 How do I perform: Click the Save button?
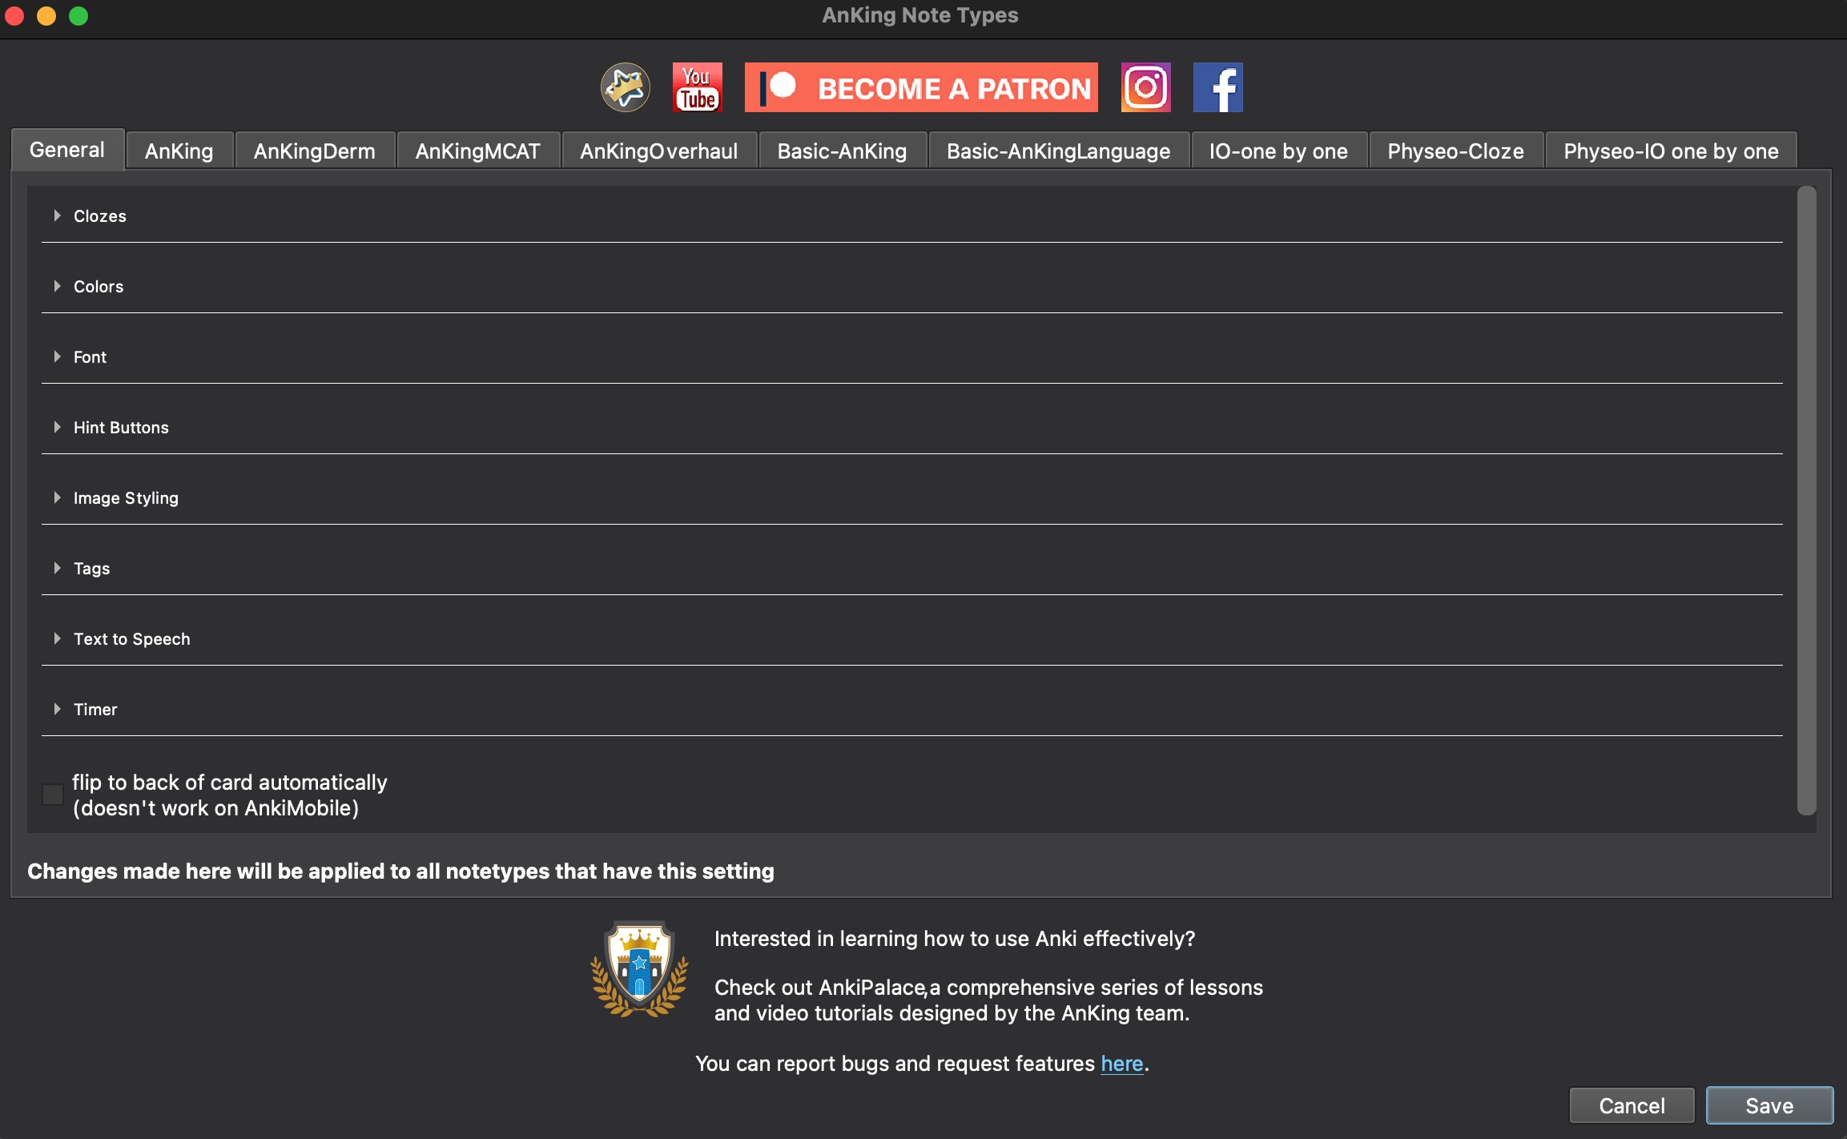(x=1769, y=1105)
